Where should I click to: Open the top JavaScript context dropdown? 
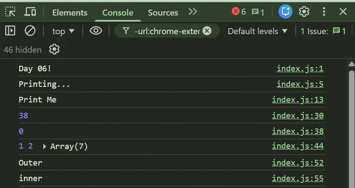point(63,31)
